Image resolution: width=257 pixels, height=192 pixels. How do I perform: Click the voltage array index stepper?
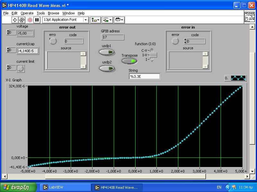[8, 32]
